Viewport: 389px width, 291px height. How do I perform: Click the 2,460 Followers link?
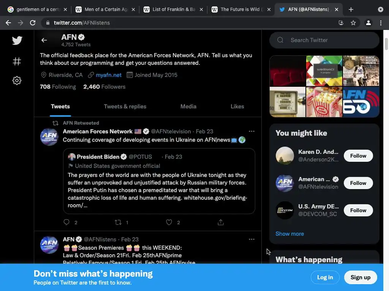pyautogui.click(x=104, y=87)
